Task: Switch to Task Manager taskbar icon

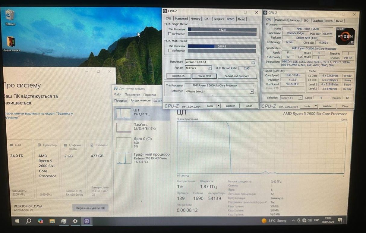Action: [x=64, y=221]
